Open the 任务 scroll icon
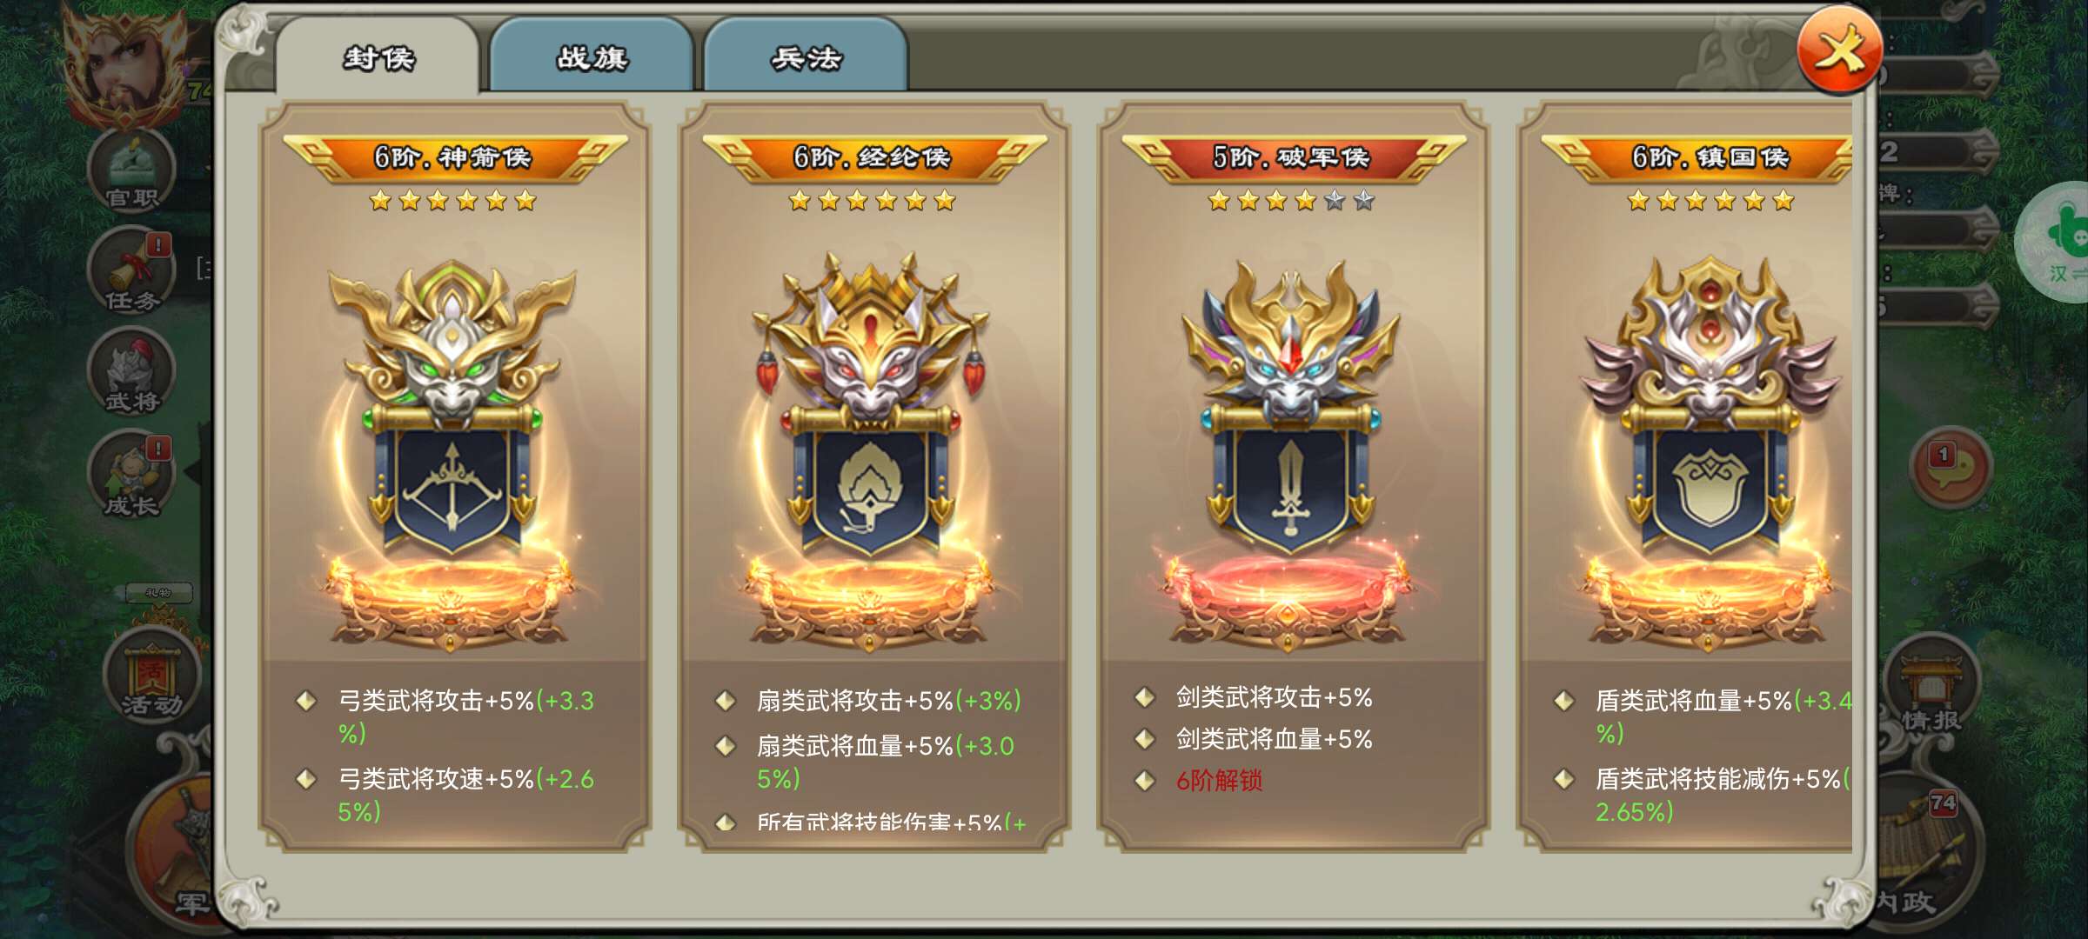Image resolution: width=2088 pixels, height=939 pixels. pos(132,270)
